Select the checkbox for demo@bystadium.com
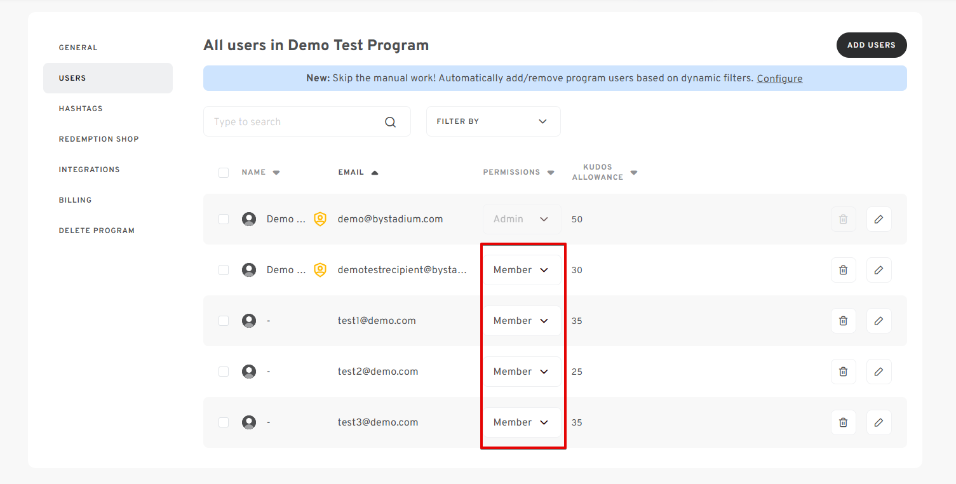Image resolution: width=956 pixels, height=484 pixels. pos(224,219)
